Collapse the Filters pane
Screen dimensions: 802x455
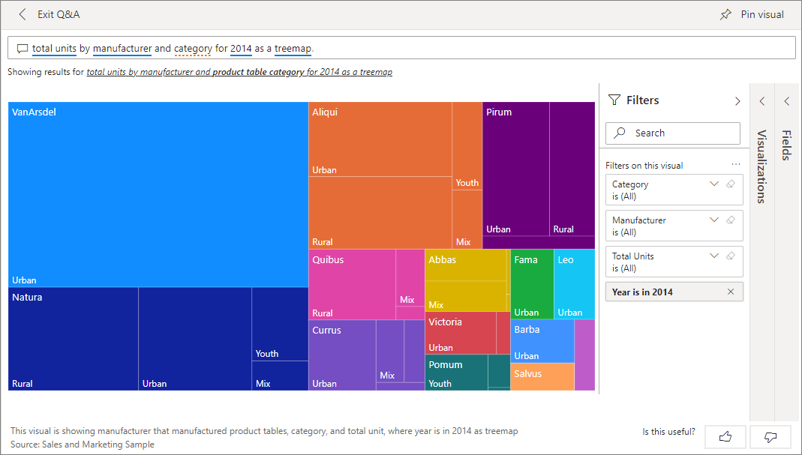pos(737,101)
